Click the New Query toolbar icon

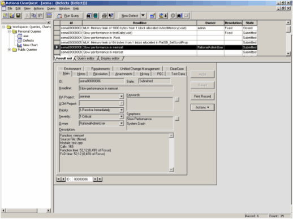pyautogui.click(x=5, y=16)
